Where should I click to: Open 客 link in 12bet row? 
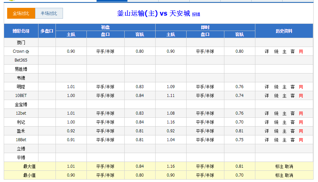[292, 113]
